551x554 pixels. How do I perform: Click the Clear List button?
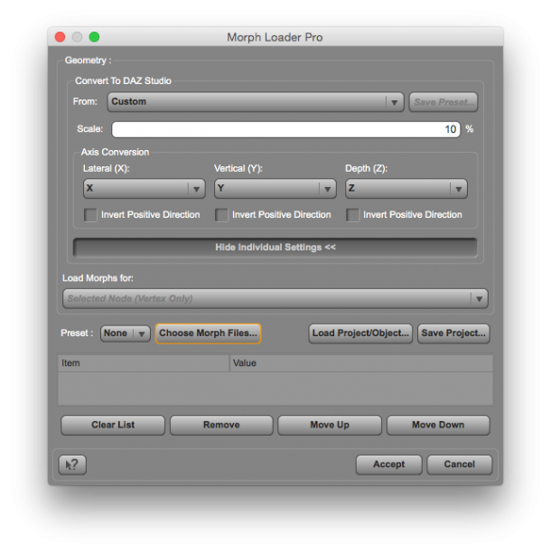[113, 425]
